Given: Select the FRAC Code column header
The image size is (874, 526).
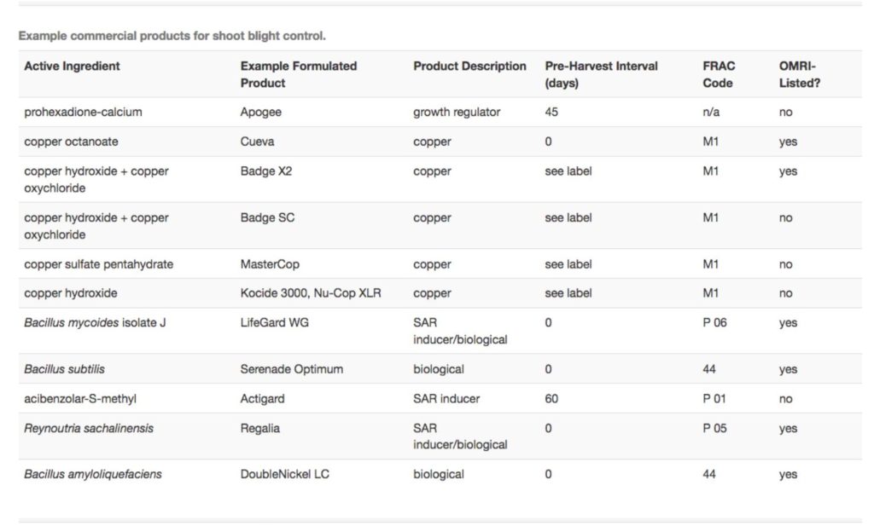Looking at the screenshot, I should click(719, 74).
